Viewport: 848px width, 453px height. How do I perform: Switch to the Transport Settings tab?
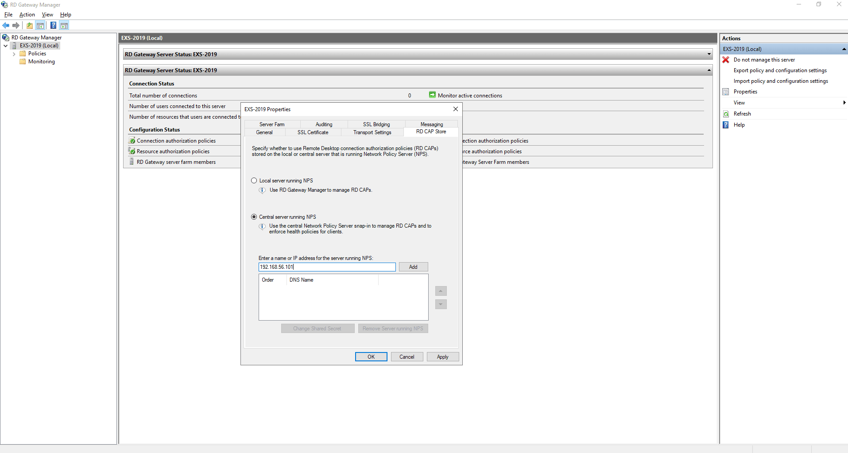click(x=372, y=132)
